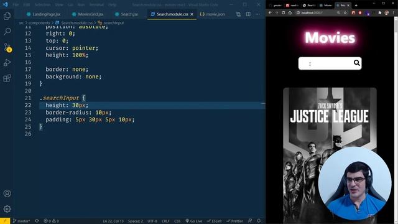This screenshot has height=224, width=398.
Task: Open the Help menu
Action: (x=112, y=4)
